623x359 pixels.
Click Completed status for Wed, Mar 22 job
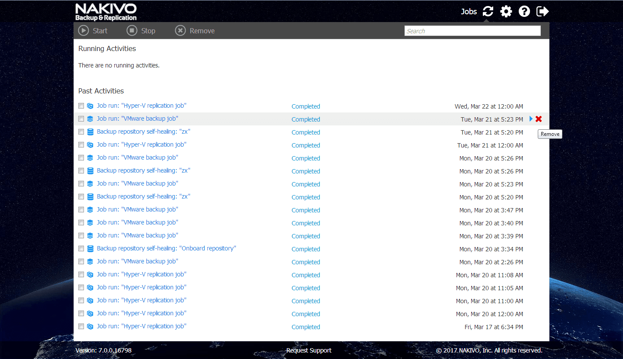(x=306, y=106)
